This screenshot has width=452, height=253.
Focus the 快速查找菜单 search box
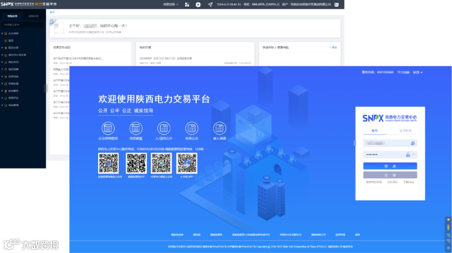click(x=23, y=25)
